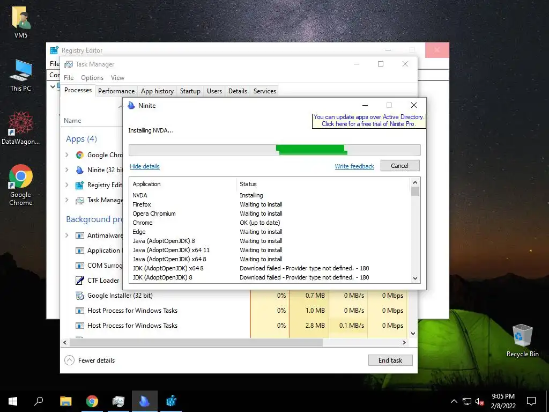Viewport: 549px width, 412px height.
Task: Open the taskbar clock showing 9:05 PM
Action: pyautogui.click(x=503, y=401)
